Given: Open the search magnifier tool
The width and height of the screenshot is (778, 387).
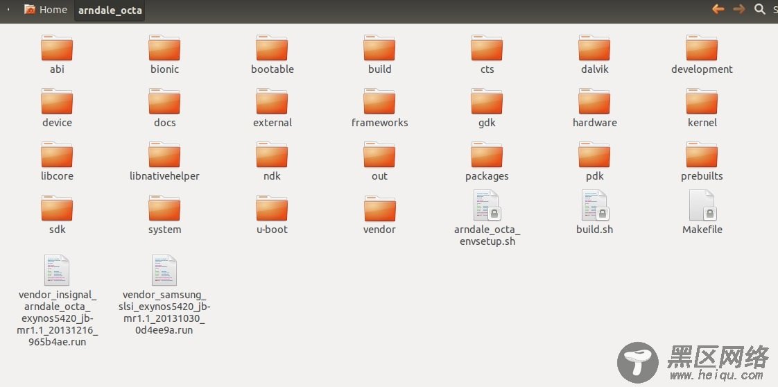Looking at the screenshot, I should tap(760, 9).
